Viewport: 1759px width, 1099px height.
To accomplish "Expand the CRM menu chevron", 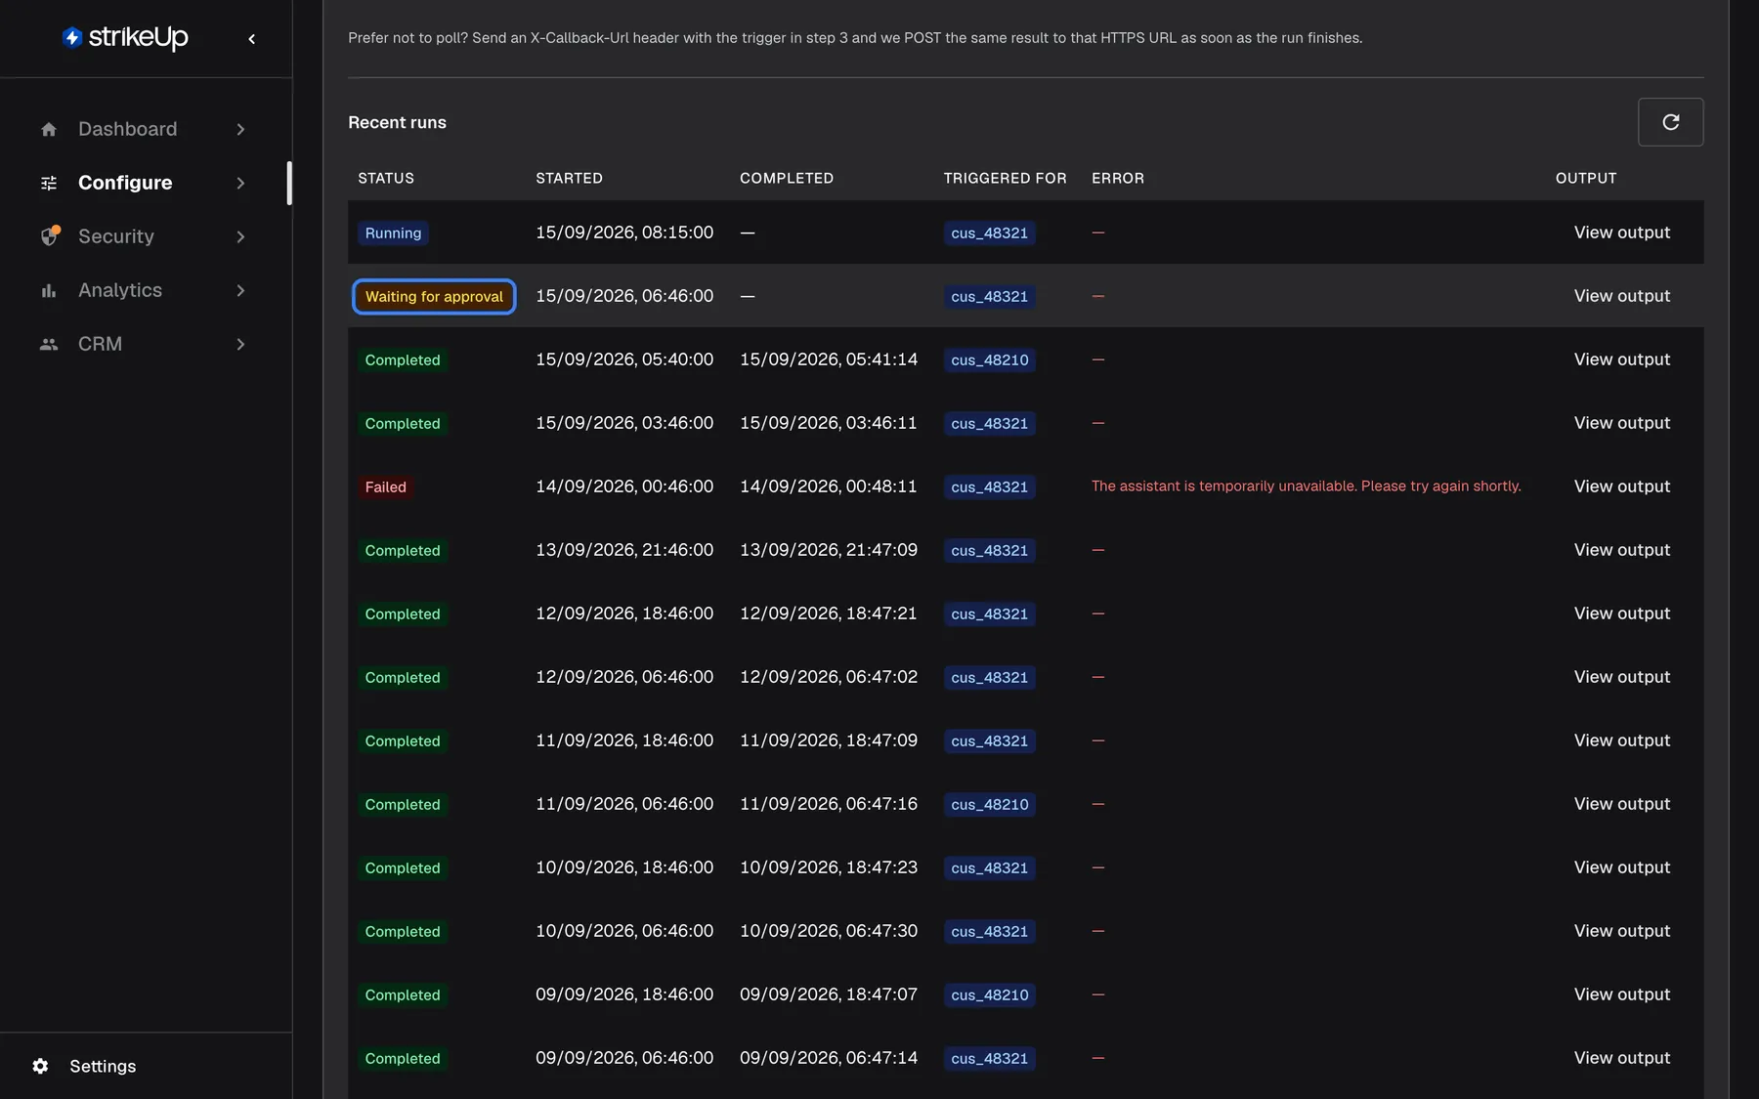I will (240, 344).
